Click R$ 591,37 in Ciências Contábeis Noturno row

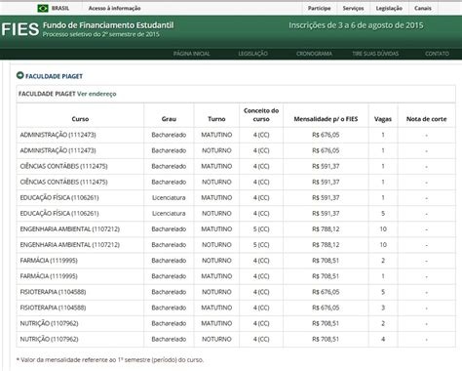tap(326, 182)
